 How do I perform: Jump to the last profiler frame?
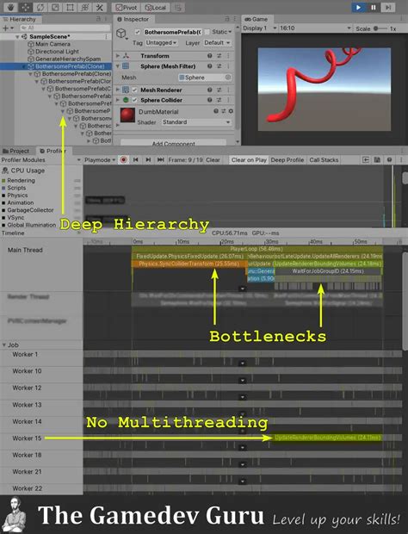point(161,159)
